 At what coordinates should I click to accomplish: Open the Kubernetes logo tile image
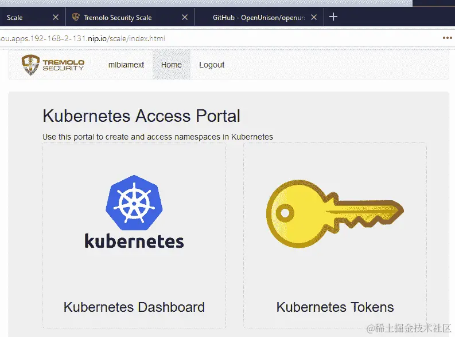(x=134, y=212)
